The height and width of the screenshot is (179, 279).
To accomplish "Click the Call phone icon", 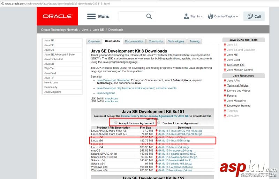I will tap(250, 16).
